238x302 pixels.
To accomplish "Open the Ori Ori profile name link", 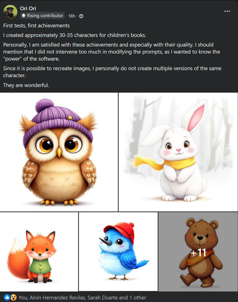I will 28,8.
